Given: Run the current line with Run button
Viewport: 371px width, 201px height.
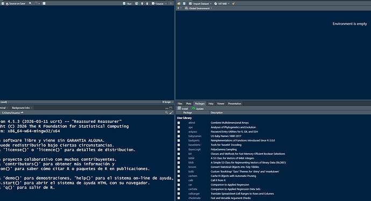Looking at the screenshot, I should pos(127,4).
